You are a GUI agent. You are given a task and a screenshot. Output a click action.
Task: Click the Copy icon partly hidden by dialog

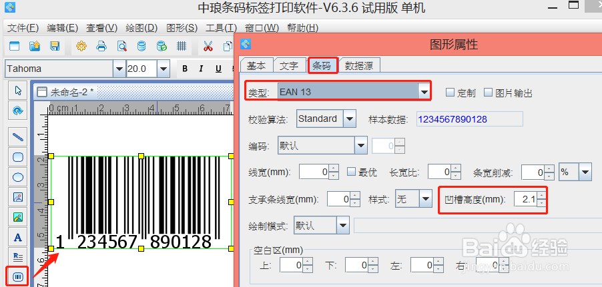pos(228,47)
